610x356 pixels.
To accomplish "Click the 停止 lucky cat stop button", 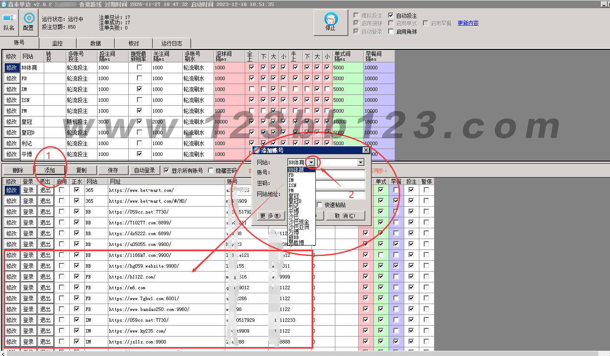I will point(331,22).
